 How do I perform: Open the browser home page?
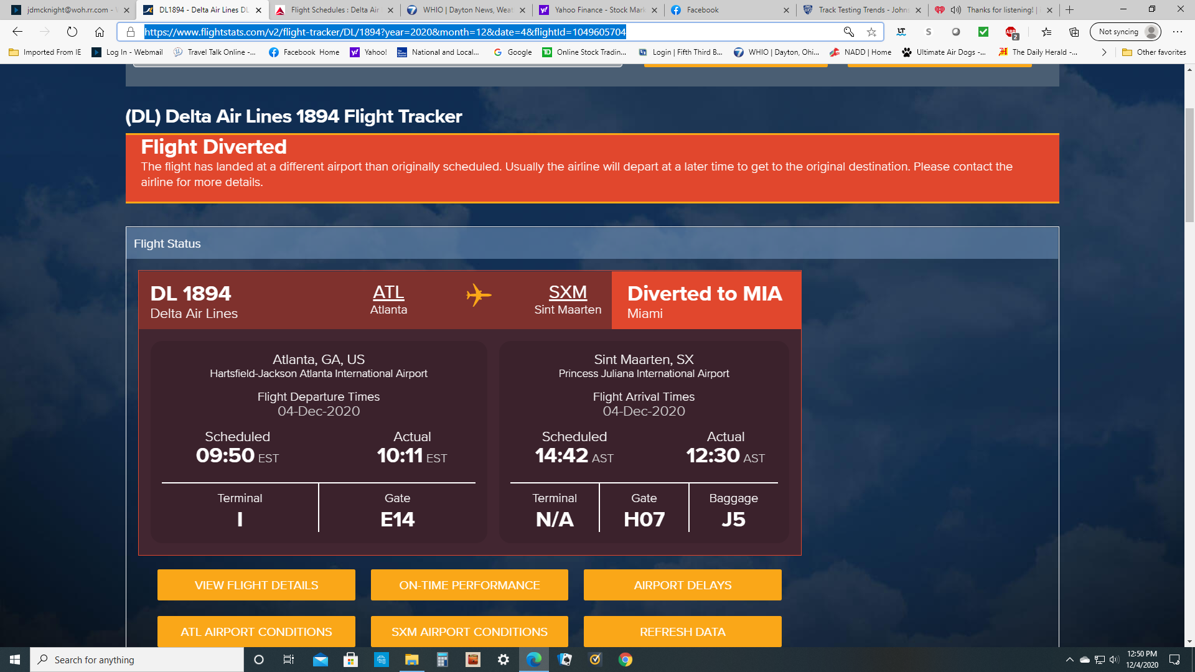(100, 32)
